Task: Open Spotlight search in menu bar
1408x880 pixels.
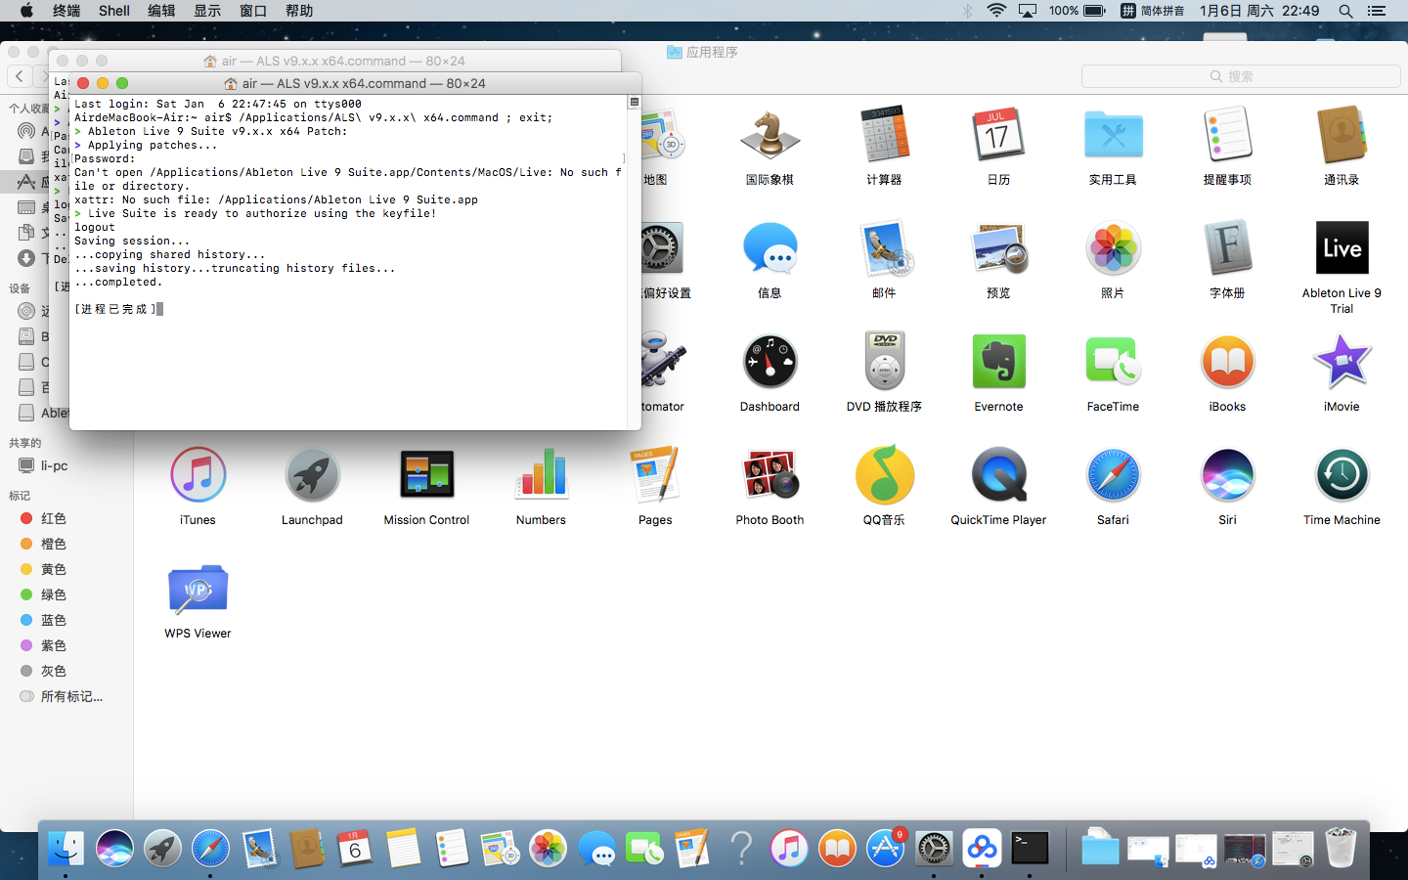Action: [1345, 11]
